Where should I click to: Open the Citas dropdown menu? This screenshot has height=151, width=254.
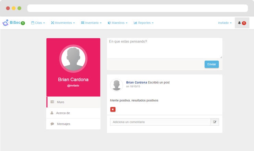pyautogui.click(x=38, y=23)
